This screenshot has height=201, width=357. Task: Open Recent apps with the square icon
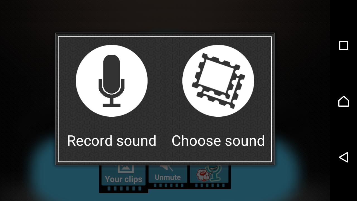[x=344, y=46]
